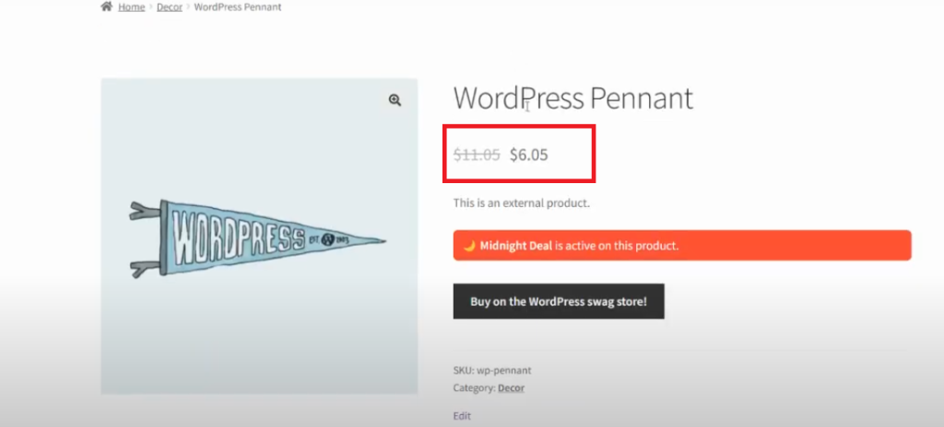Click the breadcrumb separator after Decor
The image size is (944, 427).
coord(188,7)
